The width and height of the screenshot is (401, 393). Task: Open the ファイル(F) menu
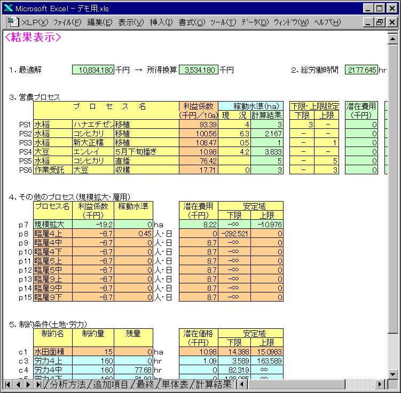[x=67, y=22]
